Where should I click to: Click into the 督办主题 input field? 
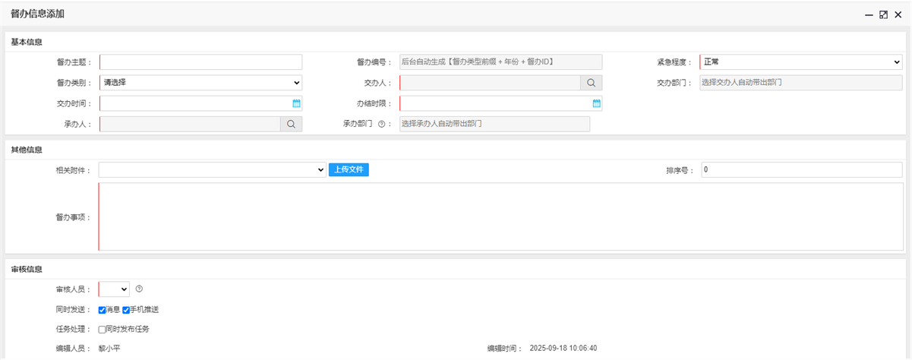[200, 62]
